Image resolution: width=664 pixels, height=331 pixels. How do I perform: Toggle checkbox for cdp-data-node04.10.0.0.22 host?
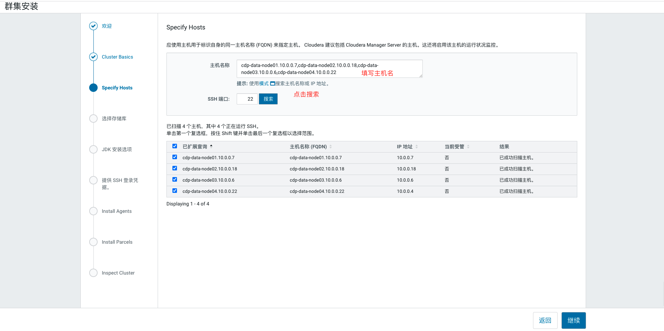coord(175,191)
